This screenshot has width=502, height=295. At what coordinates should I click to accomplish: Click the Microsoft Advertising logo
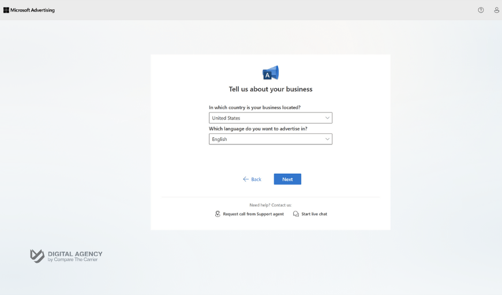(x=29, y=10)
